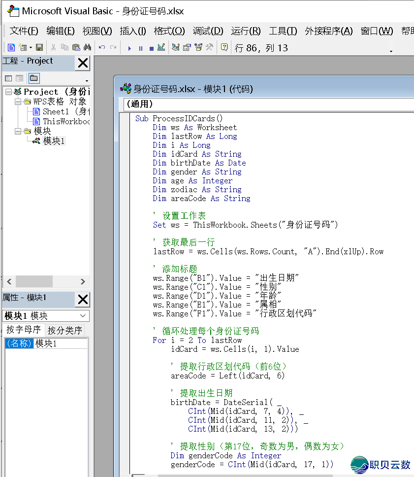Click View Object button in Project panel
414x477 pixels.
click(x=19, y=78)
